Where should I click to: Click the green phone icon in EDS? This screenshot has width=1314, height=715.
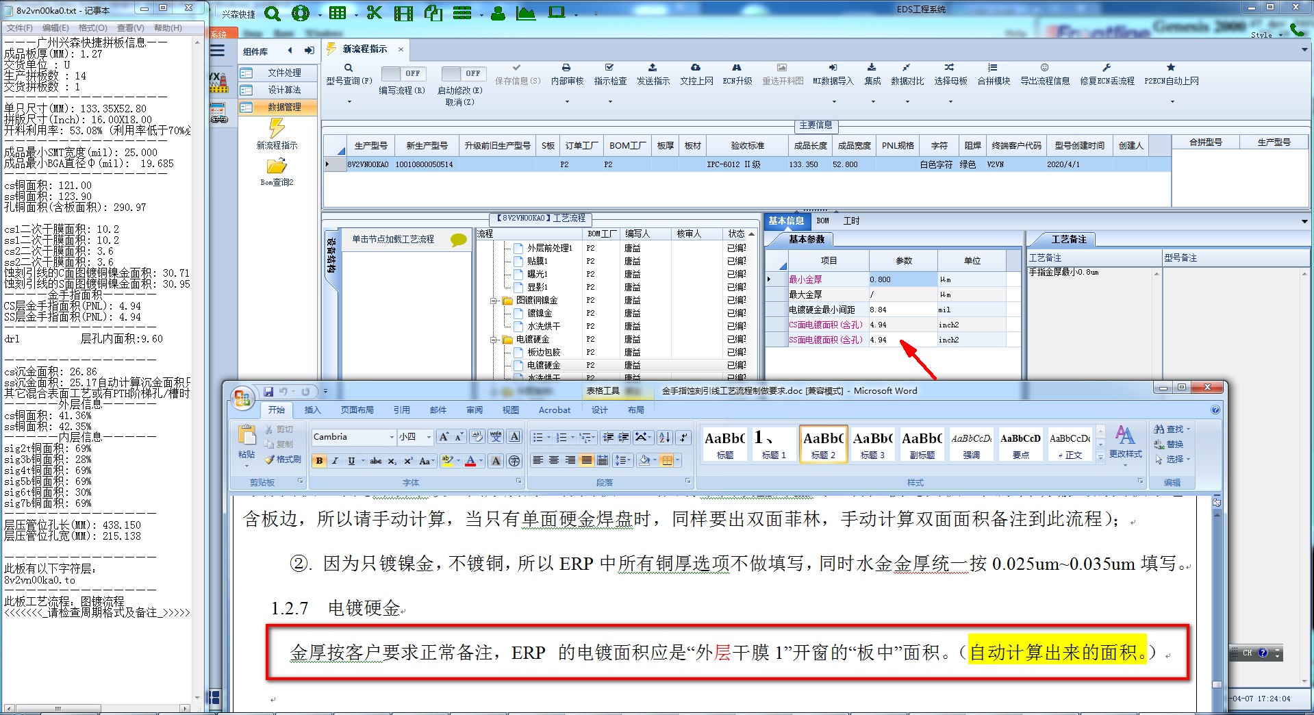1297,29
